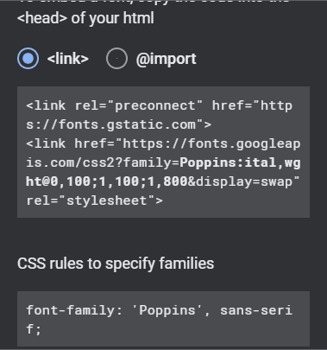Click the <link> option label
Screen dimensions: 327x350
(68, 59)
